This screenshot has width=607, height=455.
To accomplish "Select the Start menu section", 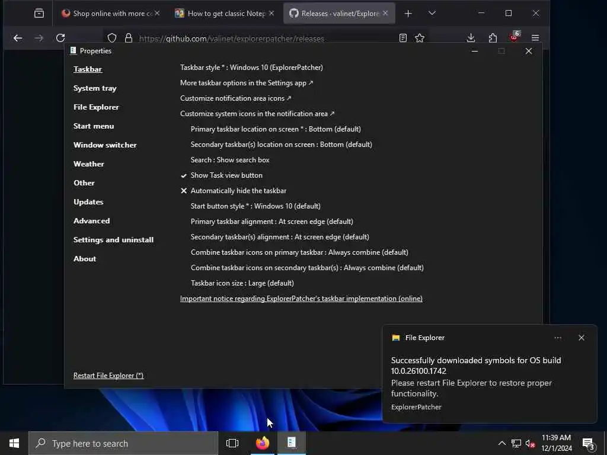I will pos(94,126).
